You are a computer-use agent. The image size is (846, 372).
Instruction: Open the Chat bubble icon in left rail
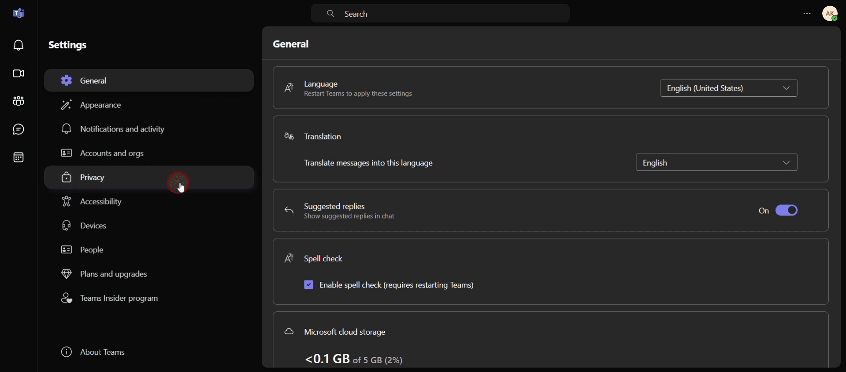[19, 129]
